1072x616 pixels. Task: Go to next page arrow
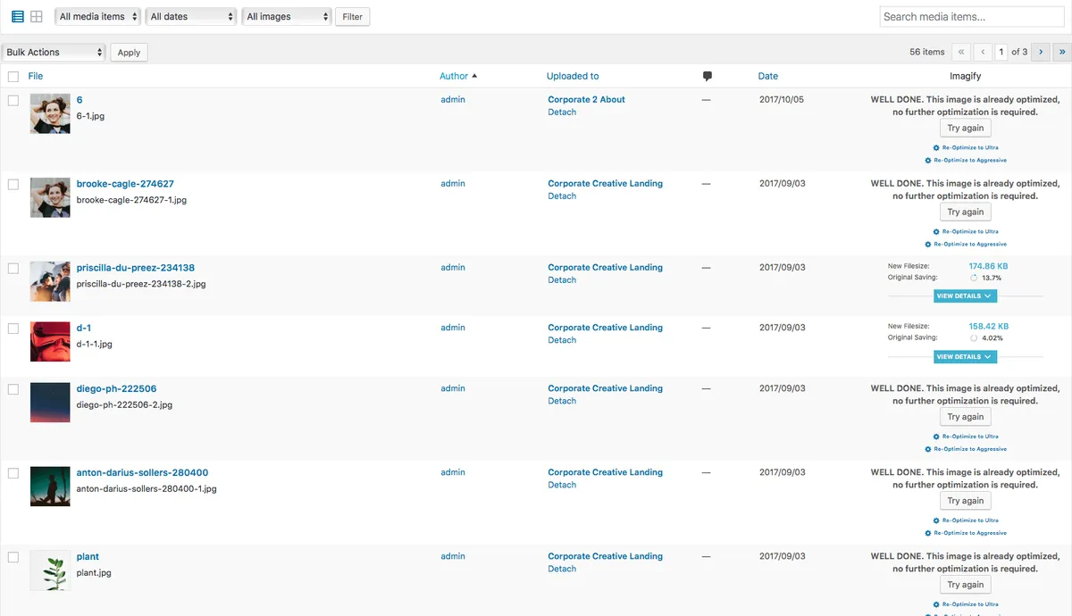click(x=1041, y=53)
